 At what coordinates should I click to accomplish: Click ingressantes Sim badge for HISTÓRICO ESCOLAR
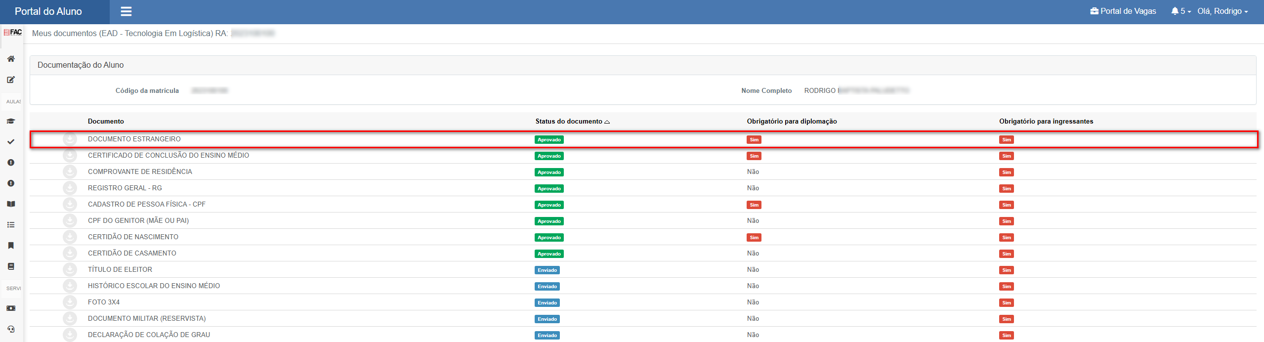1007,287
